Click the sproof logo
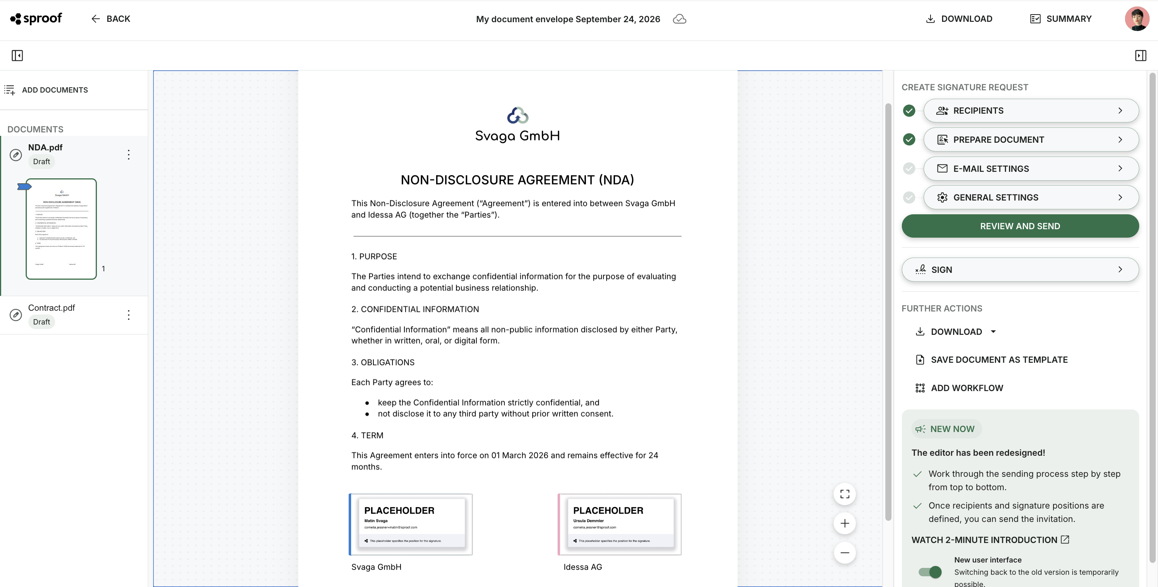Viewport: 1158px width, 587px height. pyautogui.click(x=36, y=18)
